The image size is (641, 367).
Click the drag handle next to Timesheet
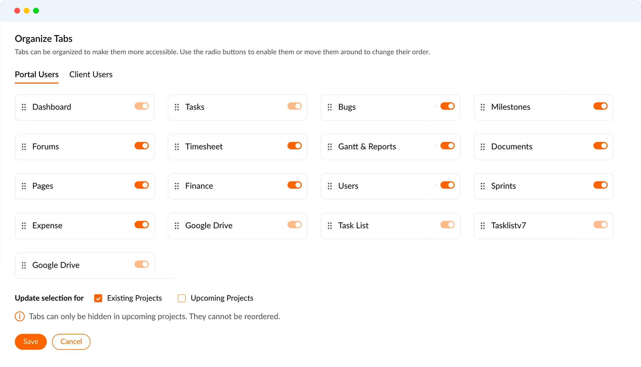(177, 147)
